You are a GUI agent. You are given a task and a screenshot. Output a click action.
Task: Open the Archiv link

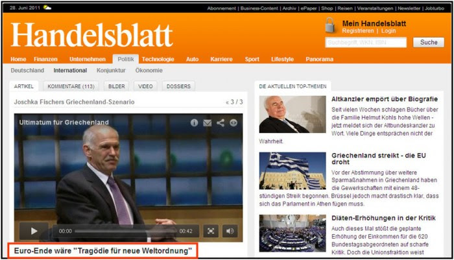tap(289, 8)
